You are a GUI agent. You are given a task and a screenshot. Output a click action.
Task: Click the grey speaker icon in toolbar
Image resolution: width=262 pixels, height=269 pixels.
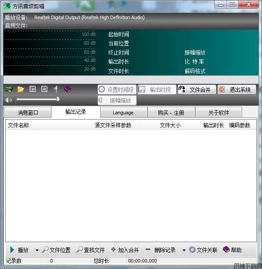pos(56,89)
